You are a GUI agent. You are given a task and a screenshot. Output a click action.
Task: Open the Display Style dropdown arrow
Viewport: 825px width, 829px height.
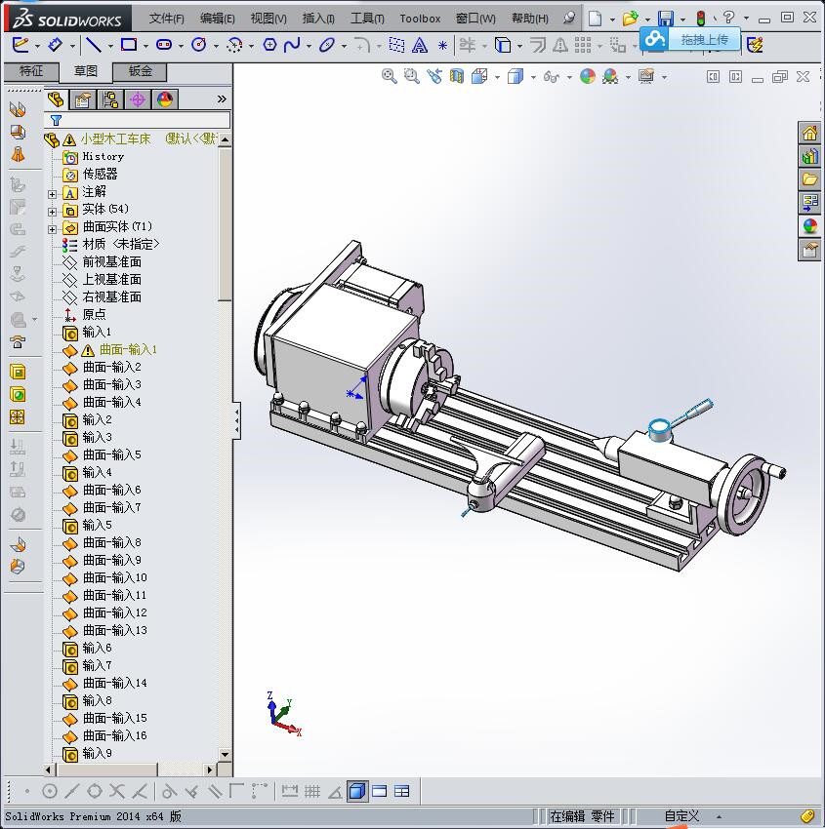[x=533, y=77]
